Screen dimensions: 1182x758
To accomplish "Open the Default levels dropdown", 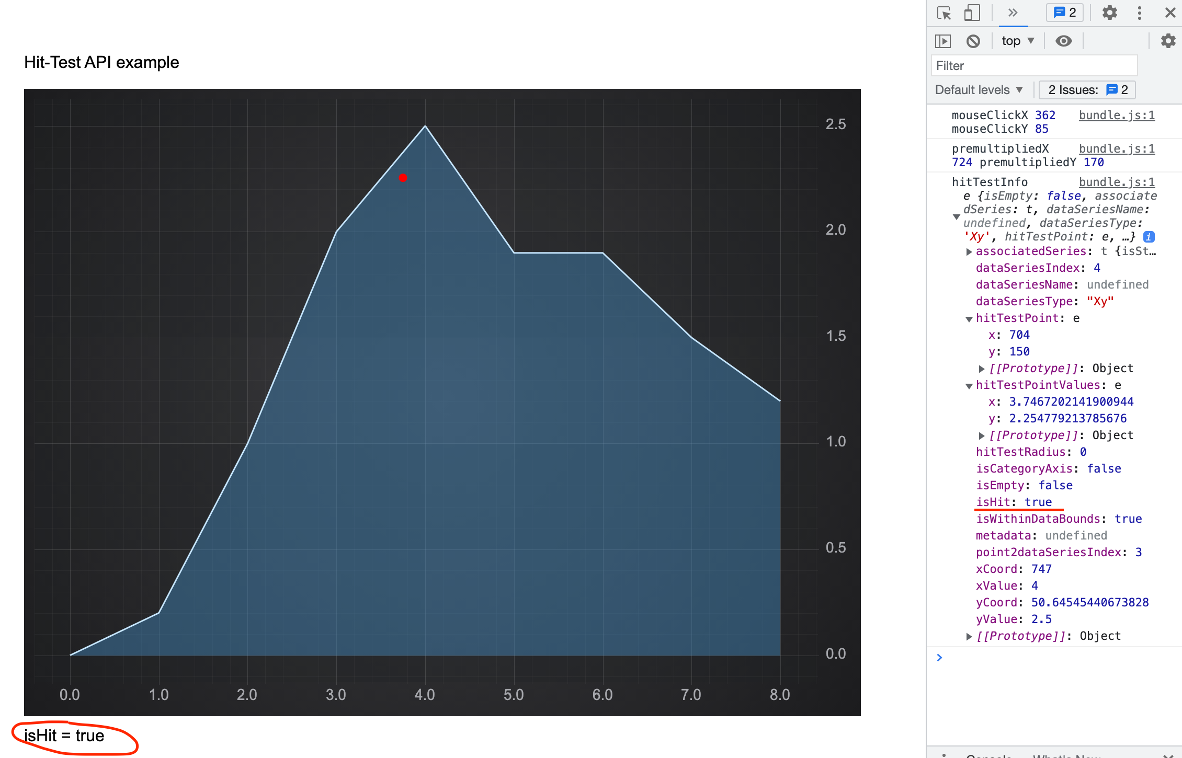I will coord(979,90).
